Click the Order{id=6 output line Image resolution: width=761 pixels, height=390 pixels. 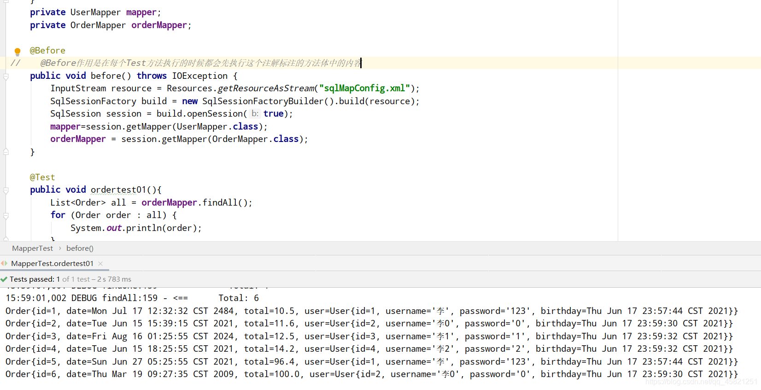(x=372, y=374)
